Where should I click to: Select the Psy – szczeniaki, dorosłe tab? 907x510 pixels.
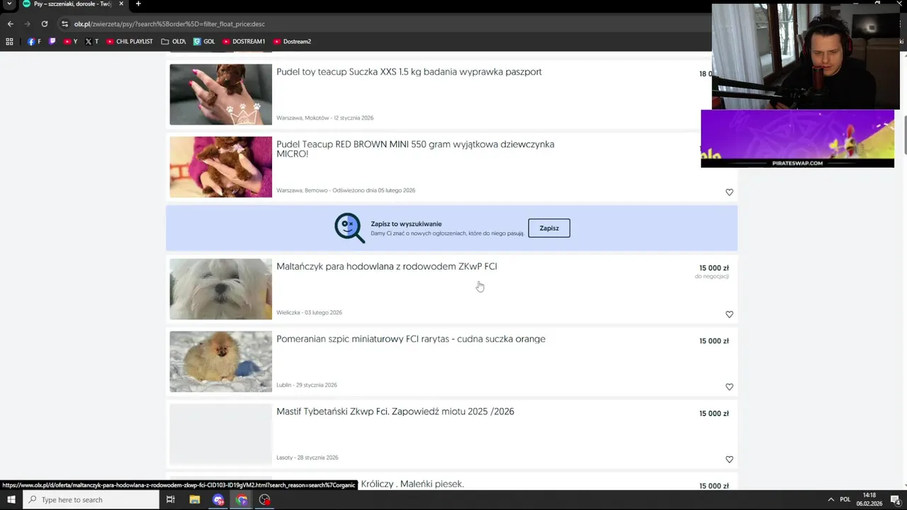pos(72,4)
